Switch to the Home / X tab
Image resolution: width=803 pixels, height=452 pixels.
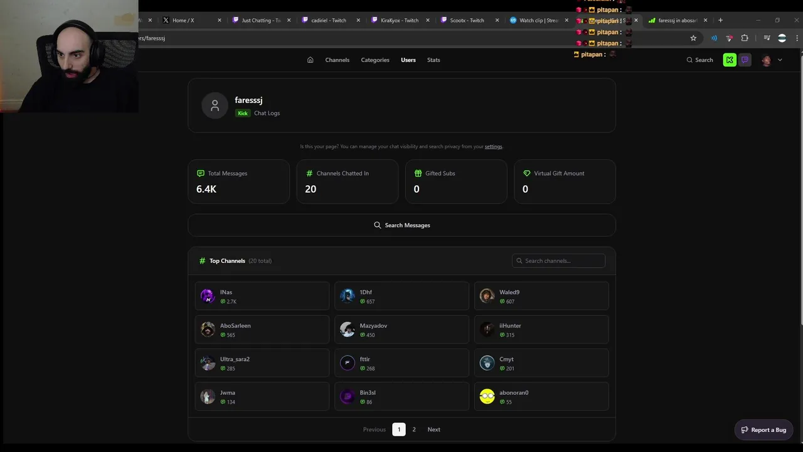[191, 20]
